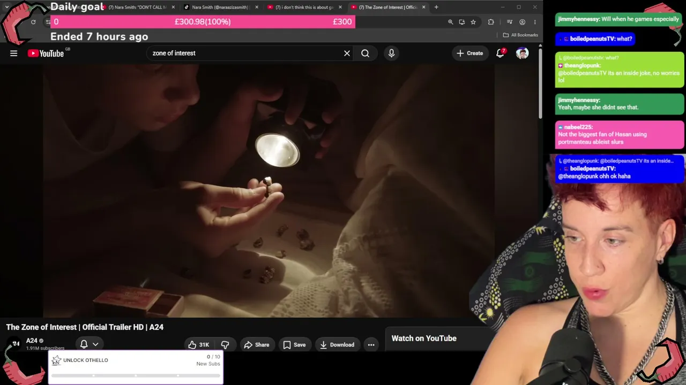Open the tab search dropdown arrow
The width and height of the screenshot is (686, 385).
(7, 7)
